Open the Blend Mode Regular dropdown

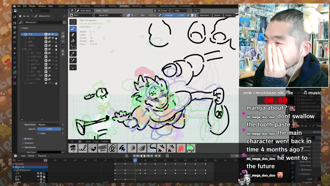point(49,125)
